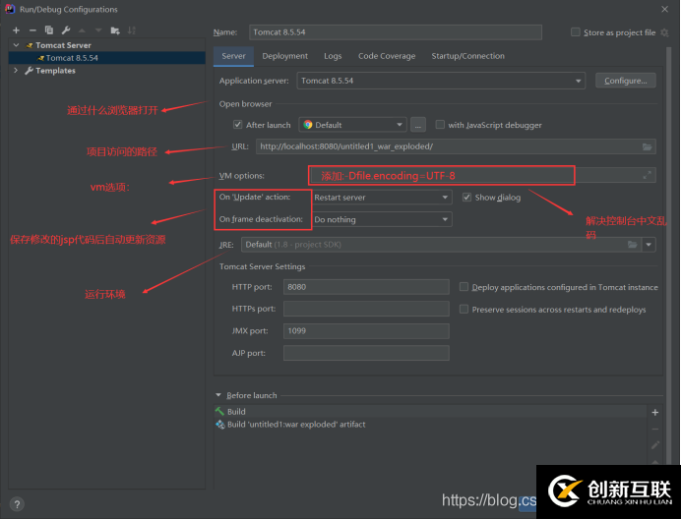681x519 pixels.
Task: Click the Move Up arrow in toolbar
Action: [82, 30]
